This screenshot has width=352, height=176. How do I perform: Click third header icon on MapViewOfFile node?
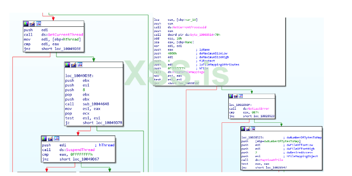253,129
